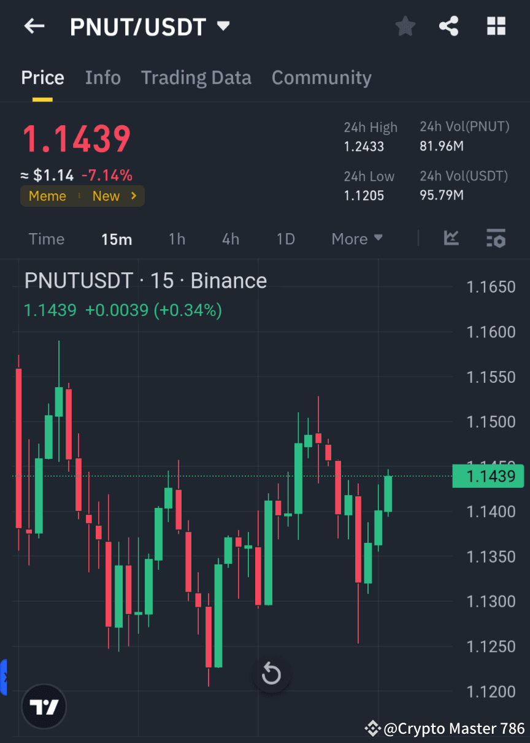Select the Meme category tag
This screenshot has height=743, width=530.
(x=47, y=196)
